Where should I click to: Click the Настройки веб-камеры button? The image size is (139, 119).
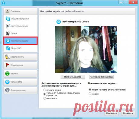pos(101,77)
